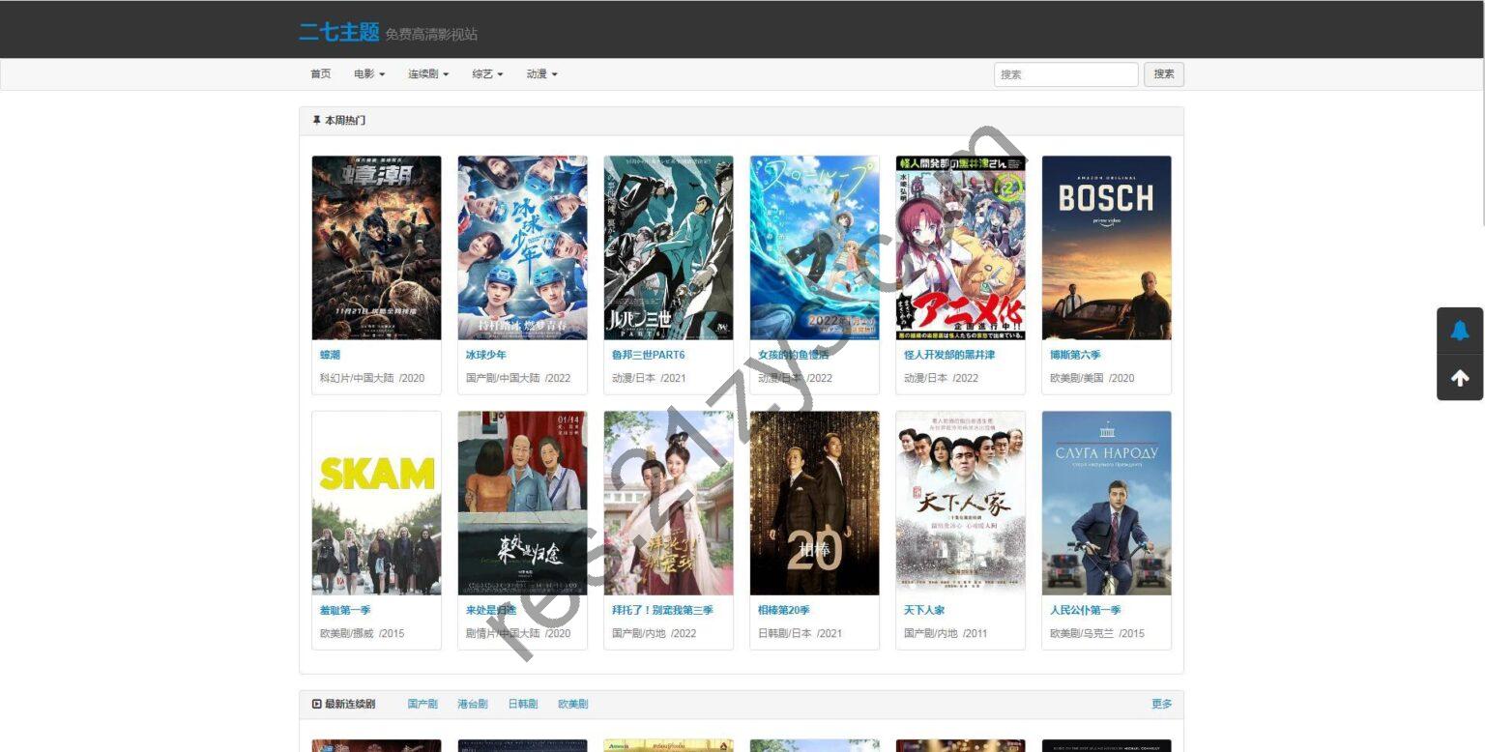Select the 欧美剧 tab
Screen dimensions: 1485x752
pos(573,704)
